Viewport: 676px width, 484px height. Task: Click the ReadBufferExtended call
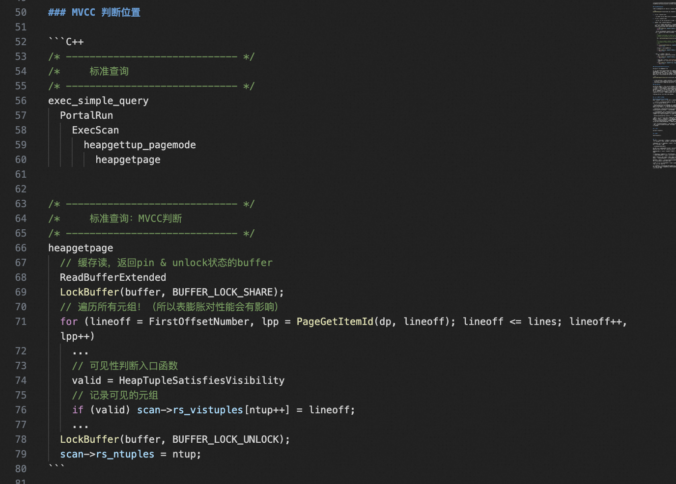[x=113, y=277]
